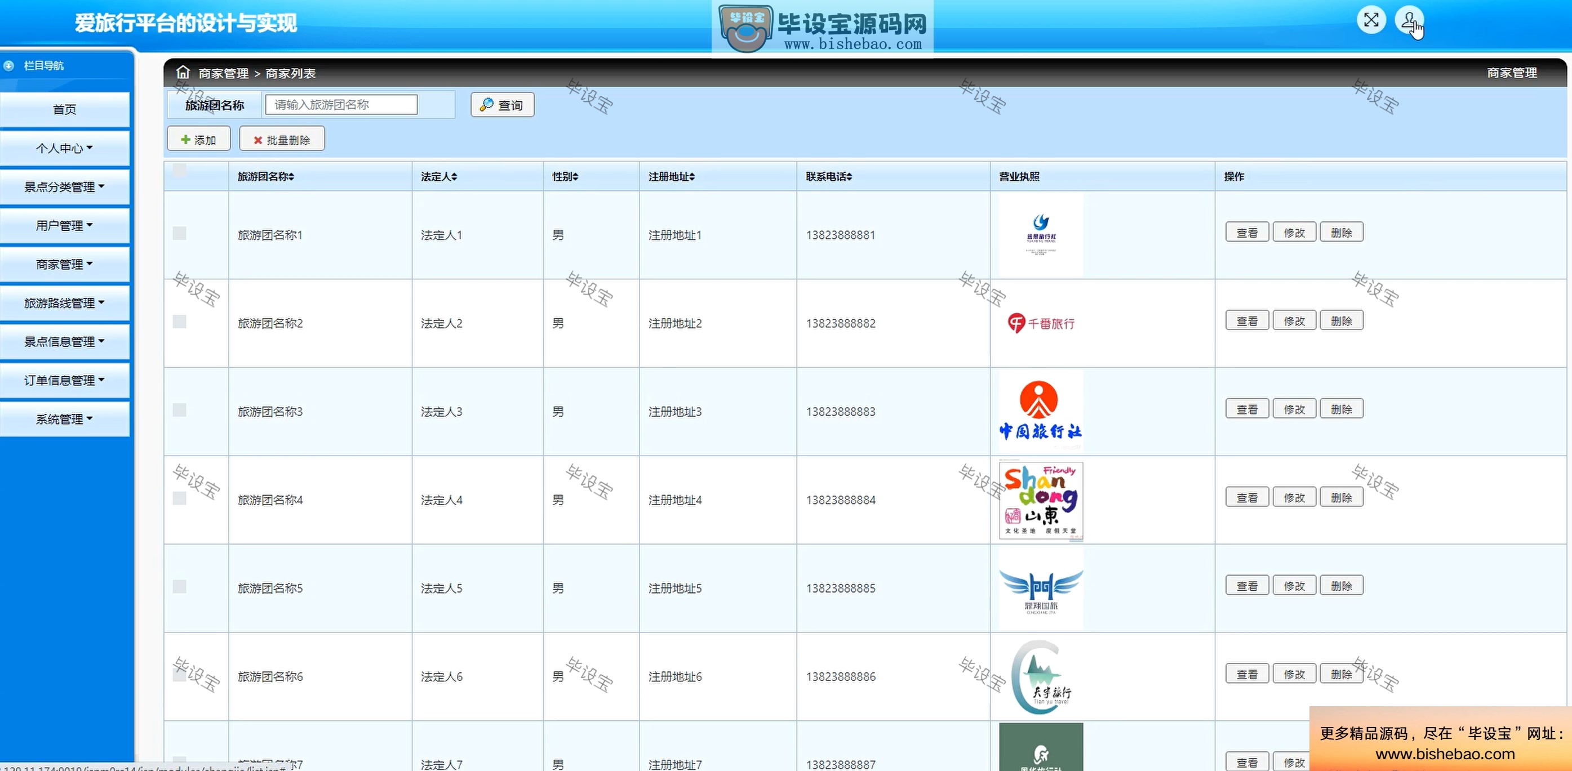Open the 中国旅行社 license image

[1041, 411]
